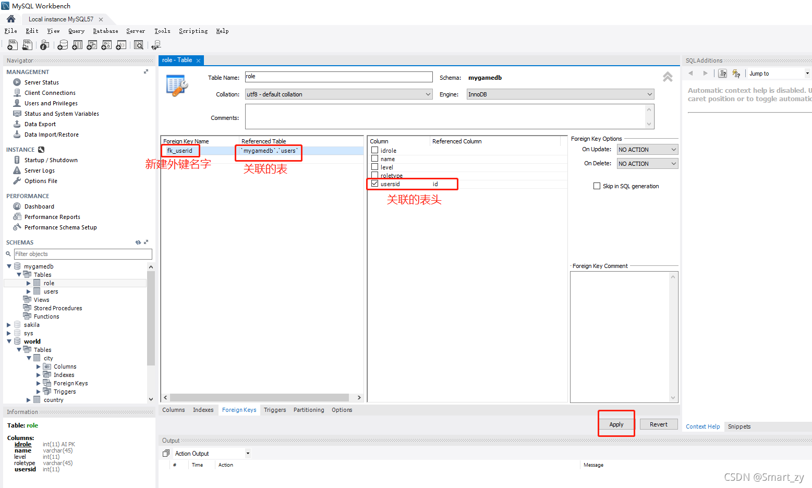Select the fk_userid foreign key row
The width and height of the screenshot is (812, 488).
pyautogui.click(x=262, y=151)
